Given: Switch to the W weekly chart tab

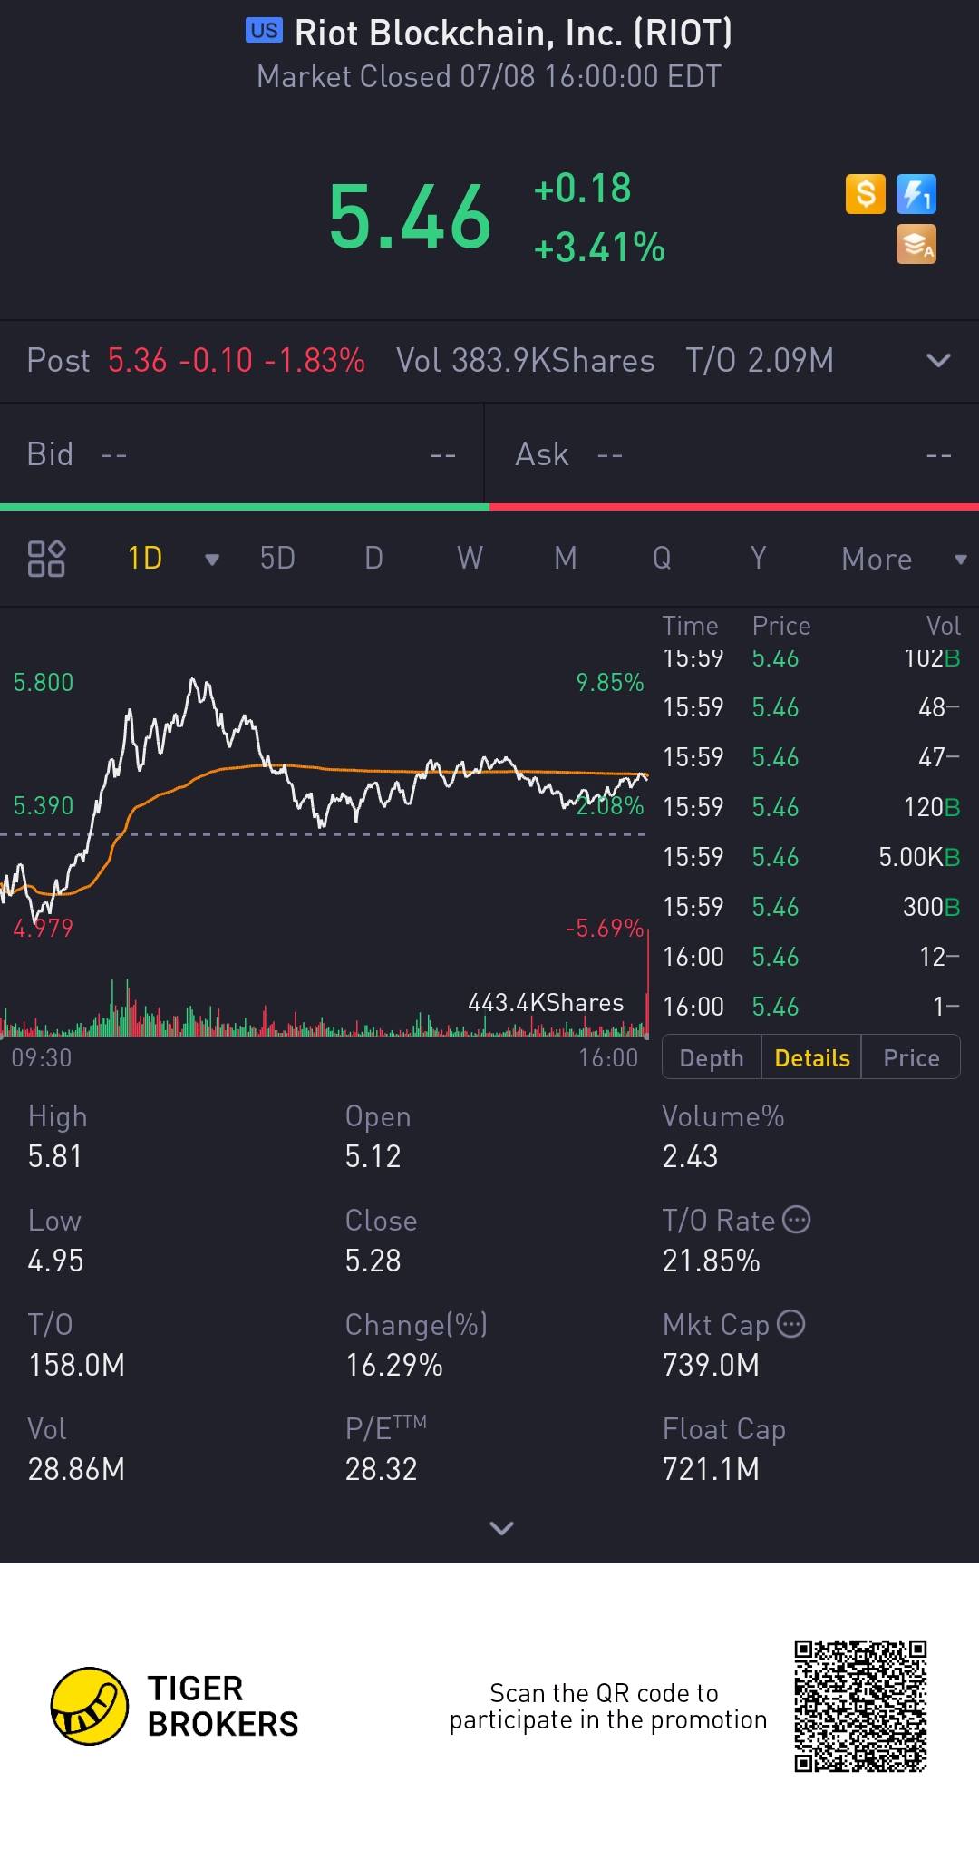Looking at the screenshot, I should [x=470, y=559].
